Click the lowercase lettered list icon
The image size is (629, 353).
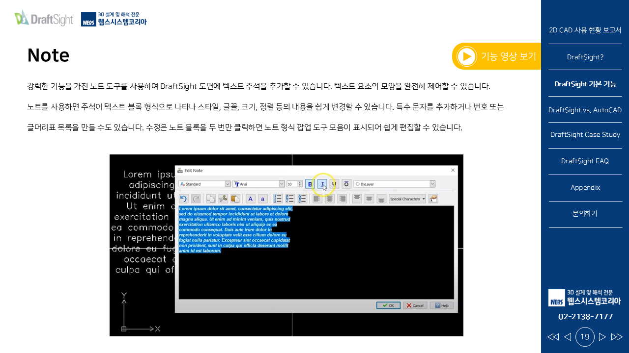click(290, 199)
